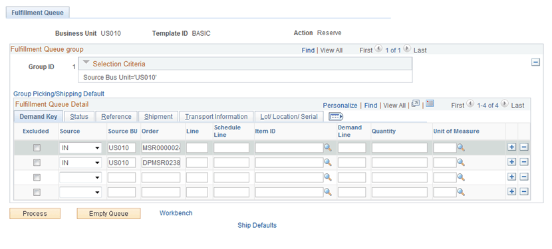The image size is (552, 249).
Task: Click Order field containing DPMSR0238
Action: (x=161, y=163)
